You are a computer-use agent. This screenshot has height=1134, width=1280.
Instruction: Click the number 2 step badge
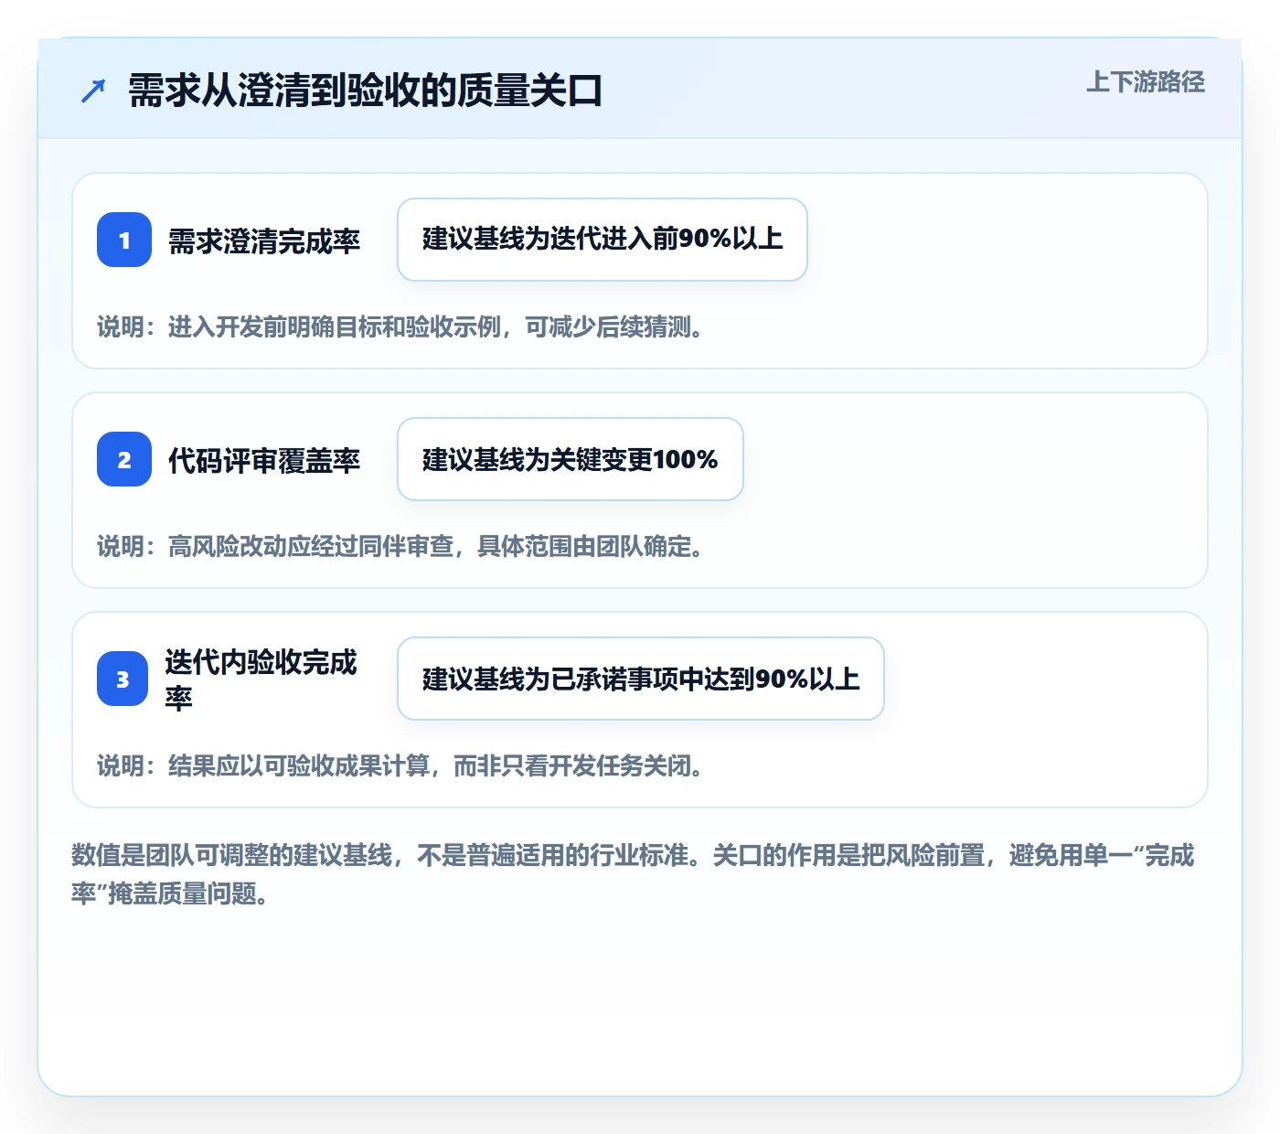pos(124,459)
